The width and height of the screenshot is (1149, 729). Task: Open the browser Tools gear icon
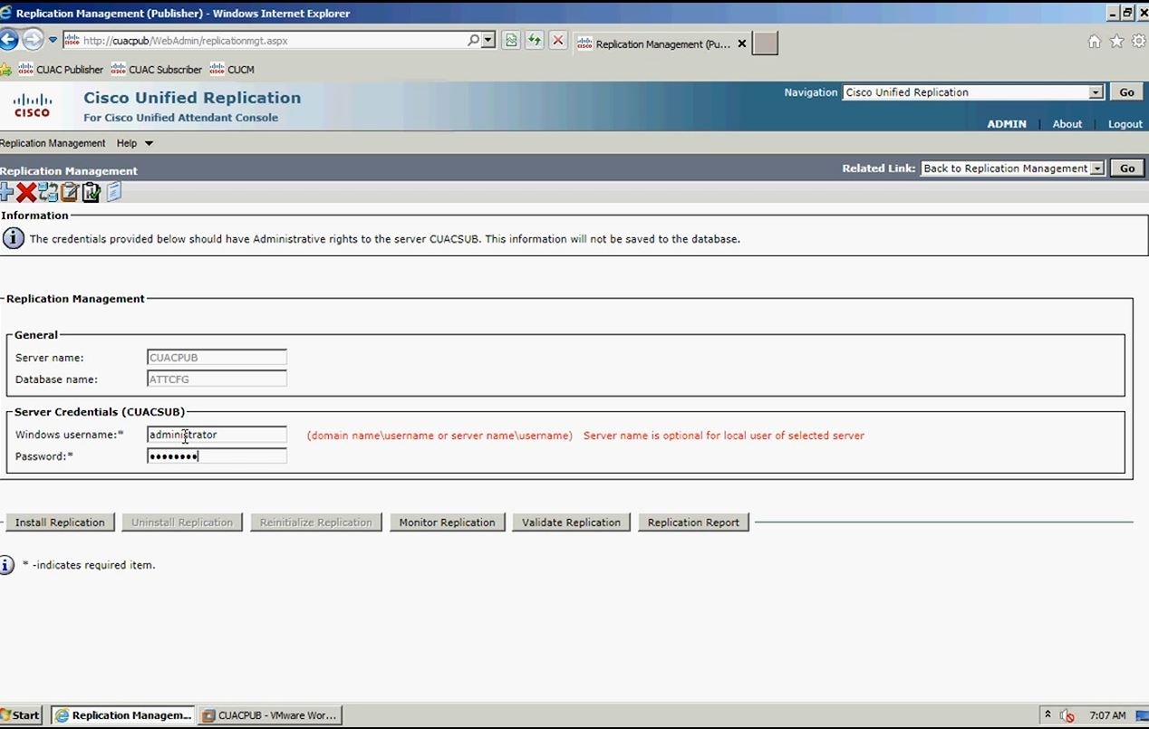[1138, 41]
